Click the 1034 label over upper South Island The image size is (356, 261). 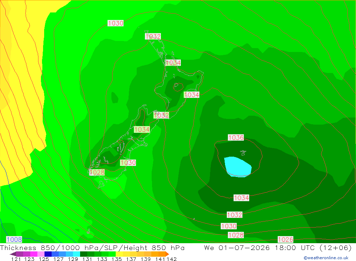(142, 130)
